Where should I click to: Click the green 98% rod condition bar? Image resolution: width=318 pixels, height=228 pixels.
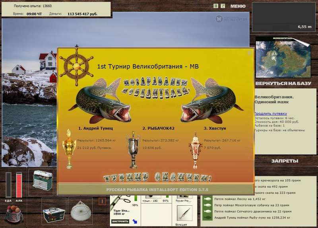click(136, 198)
